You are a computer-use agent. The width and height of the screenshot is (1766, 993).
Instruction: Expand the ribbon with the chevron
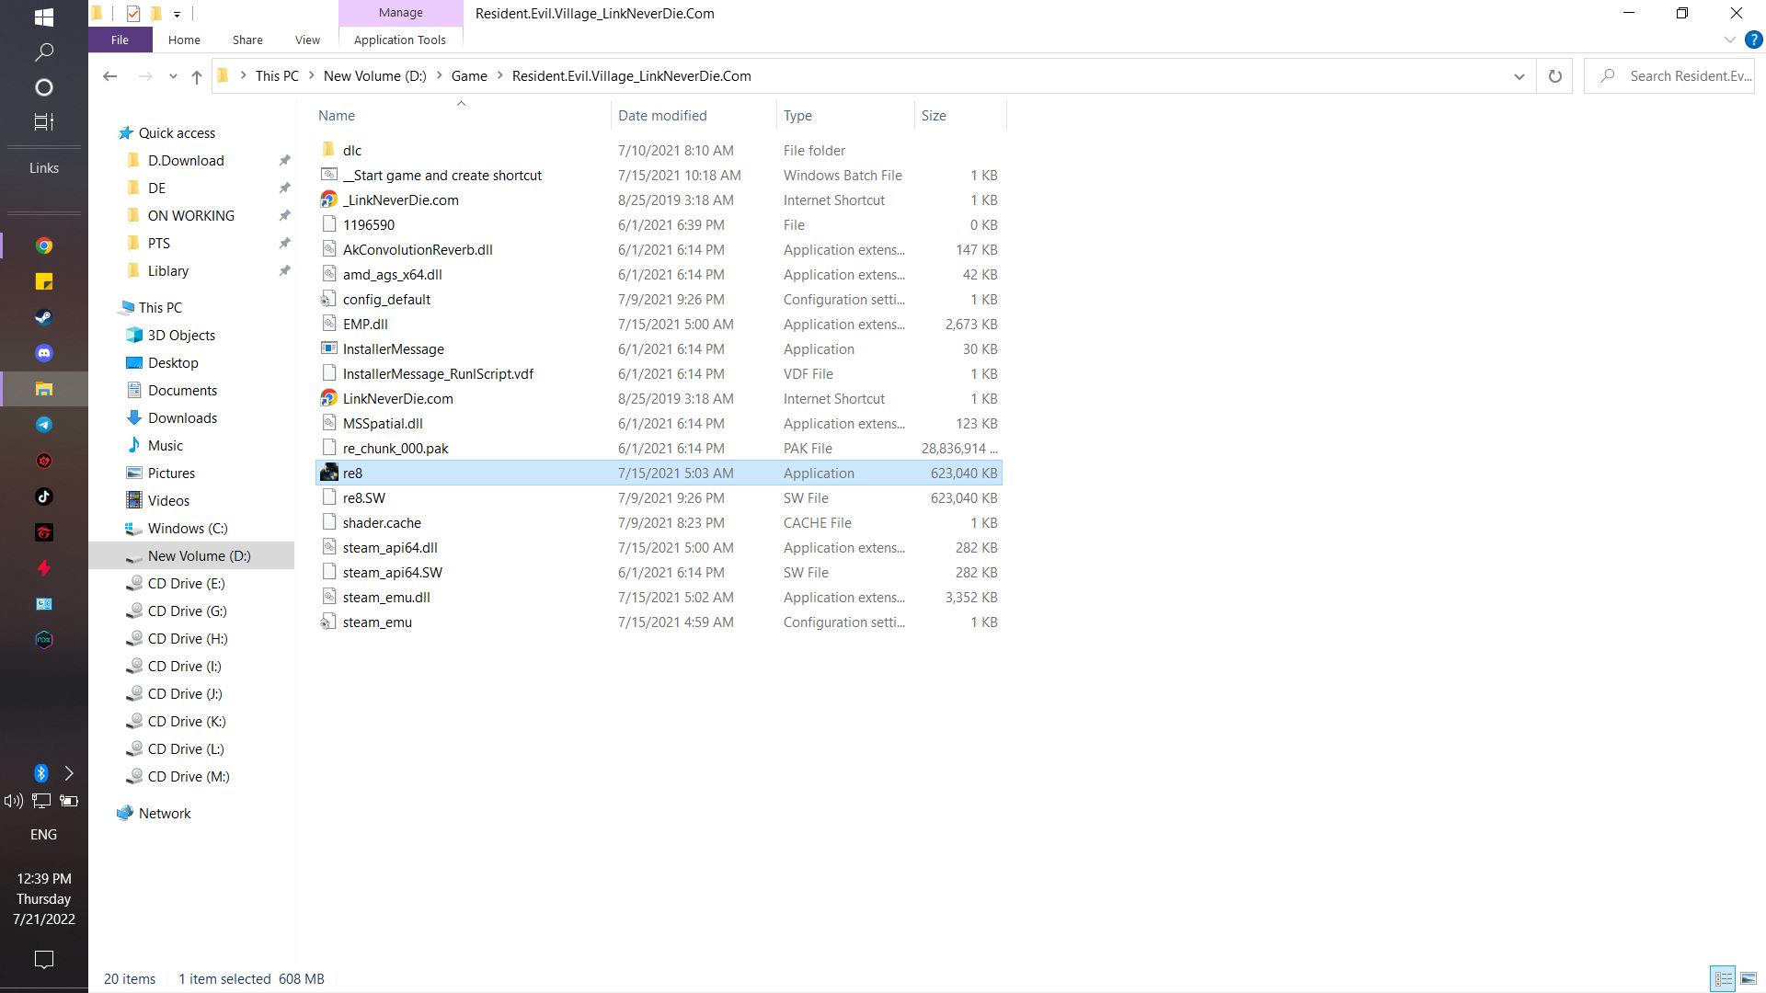(1729, 40)
